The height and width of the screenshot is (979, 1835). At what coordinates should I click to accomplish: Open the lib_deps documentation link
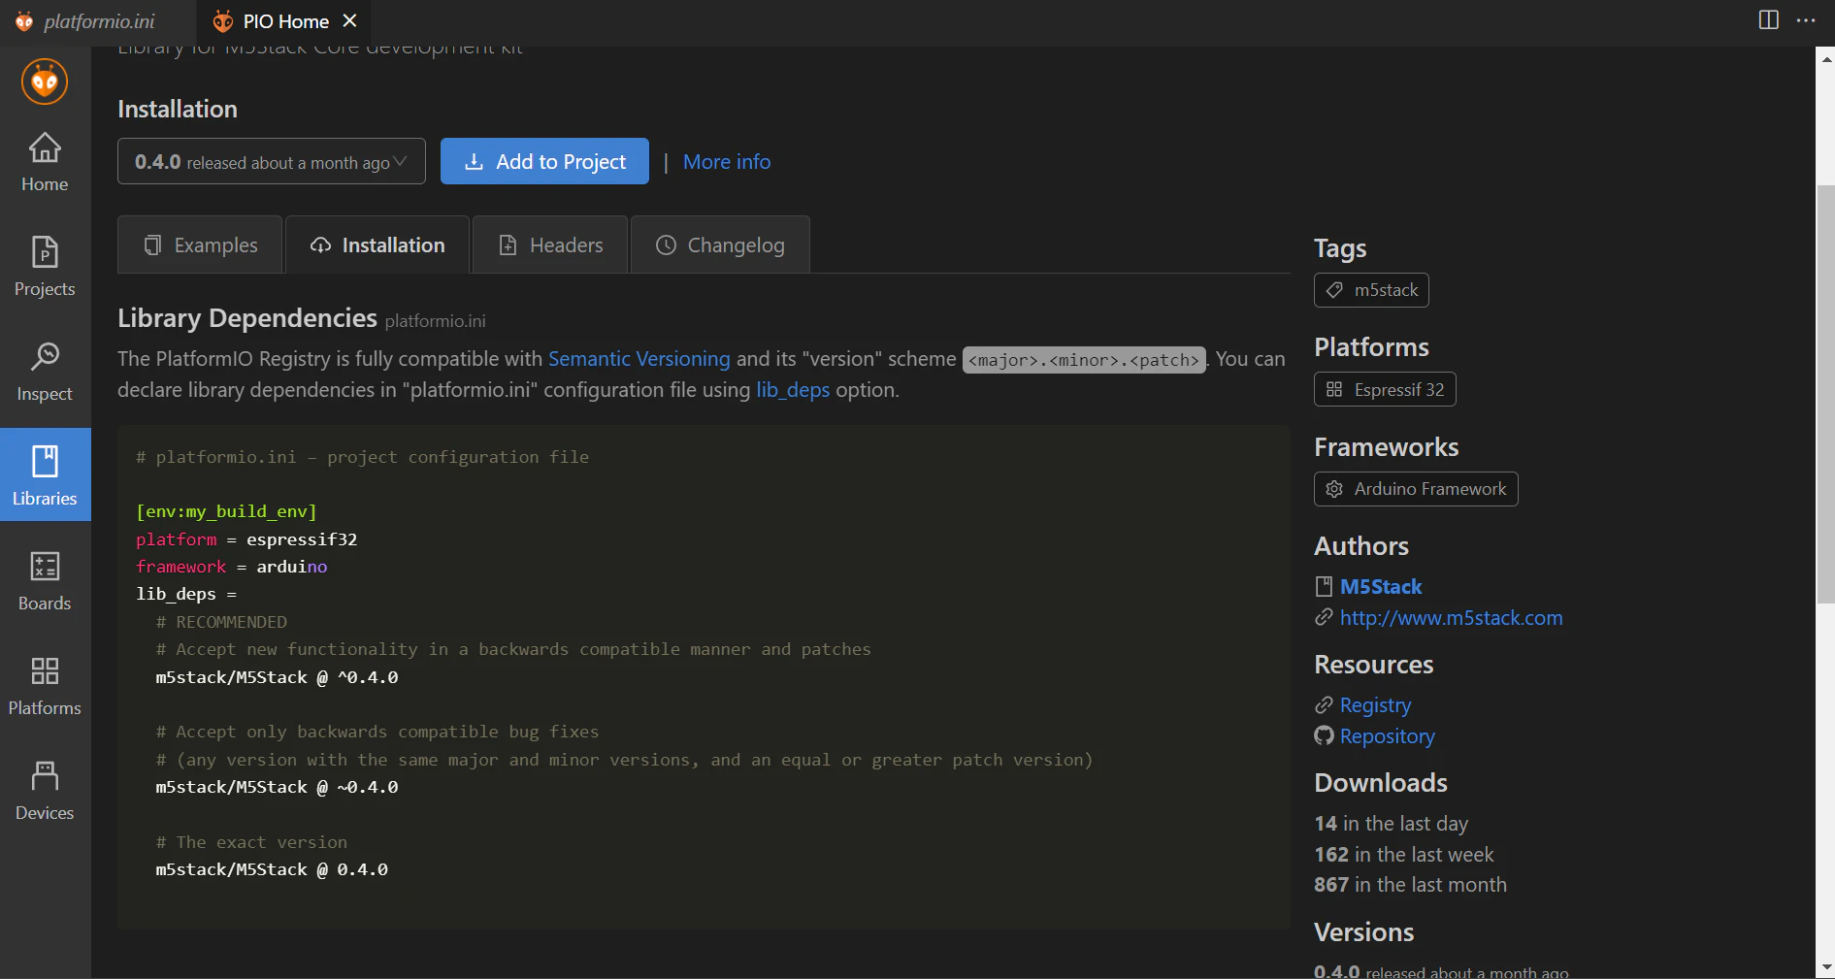793,390
